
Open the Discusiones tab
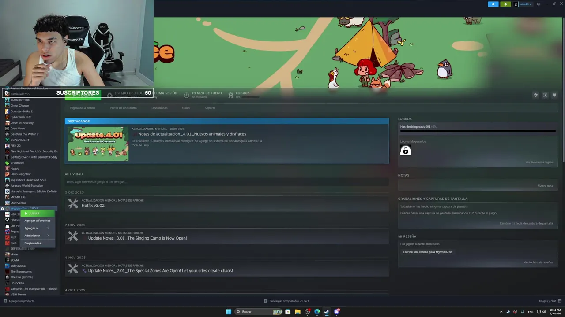tap(159, 108)
